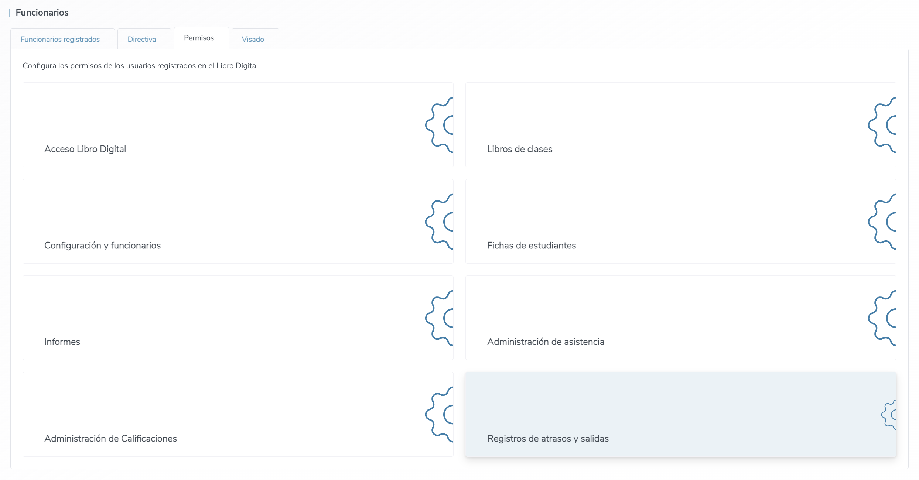Go to the Visado tab
Image resolution: width=919 pixels, height=480 pixels.
tap(253, 39)
